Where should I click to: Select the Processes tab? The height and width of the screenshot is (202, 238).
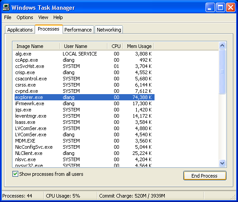(48, 29)
